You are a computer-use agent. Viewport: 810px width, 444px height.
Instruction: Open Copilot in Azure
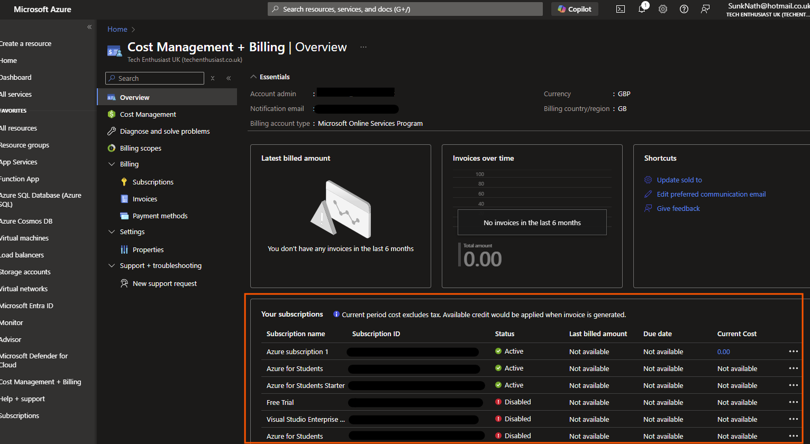tap(574, 9)
